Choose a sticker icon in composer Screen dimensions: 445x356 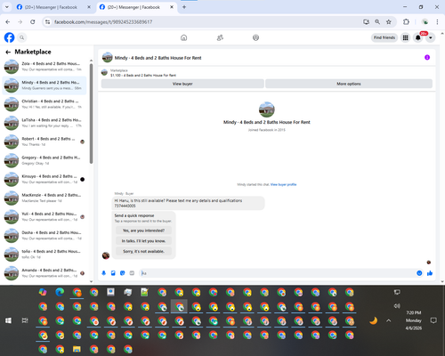pyautogui.click(x=123, y=273)
